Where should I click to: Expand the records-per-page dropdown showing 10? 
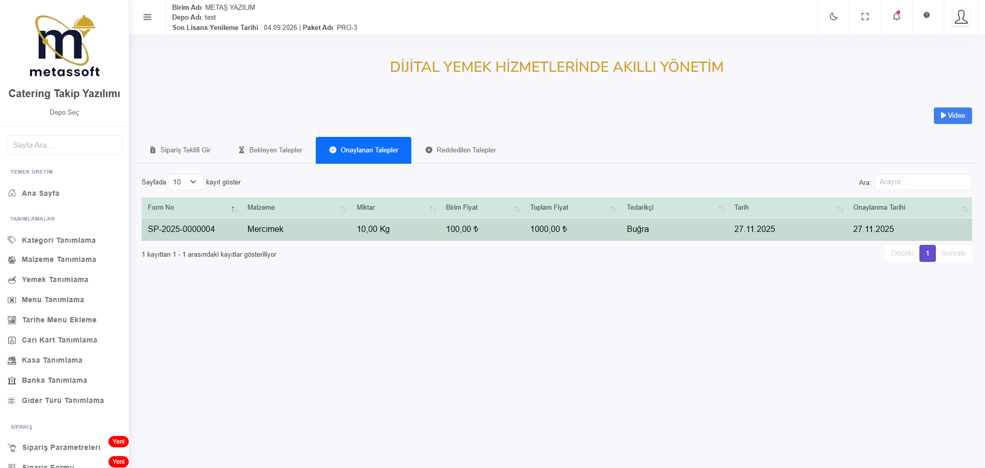(186, 182)
